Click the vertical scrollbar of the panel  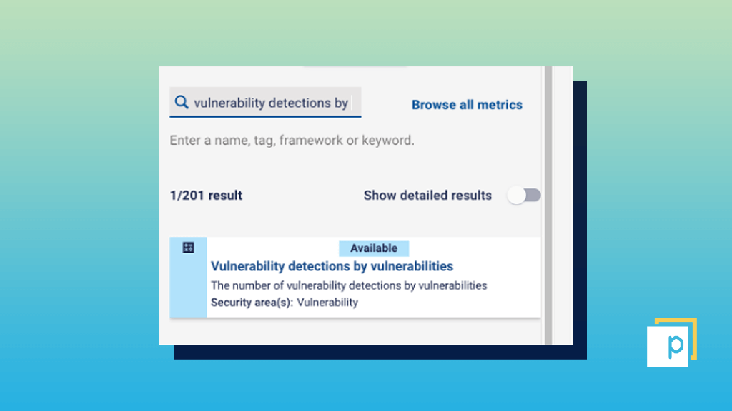coord(548,205)
